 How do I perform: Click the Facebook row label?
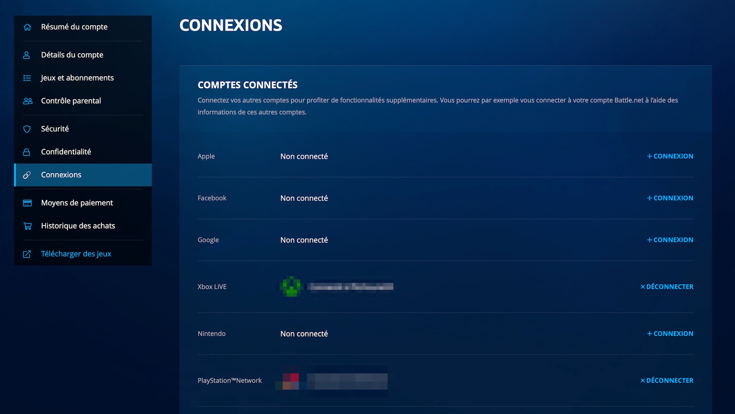(212, 198)
